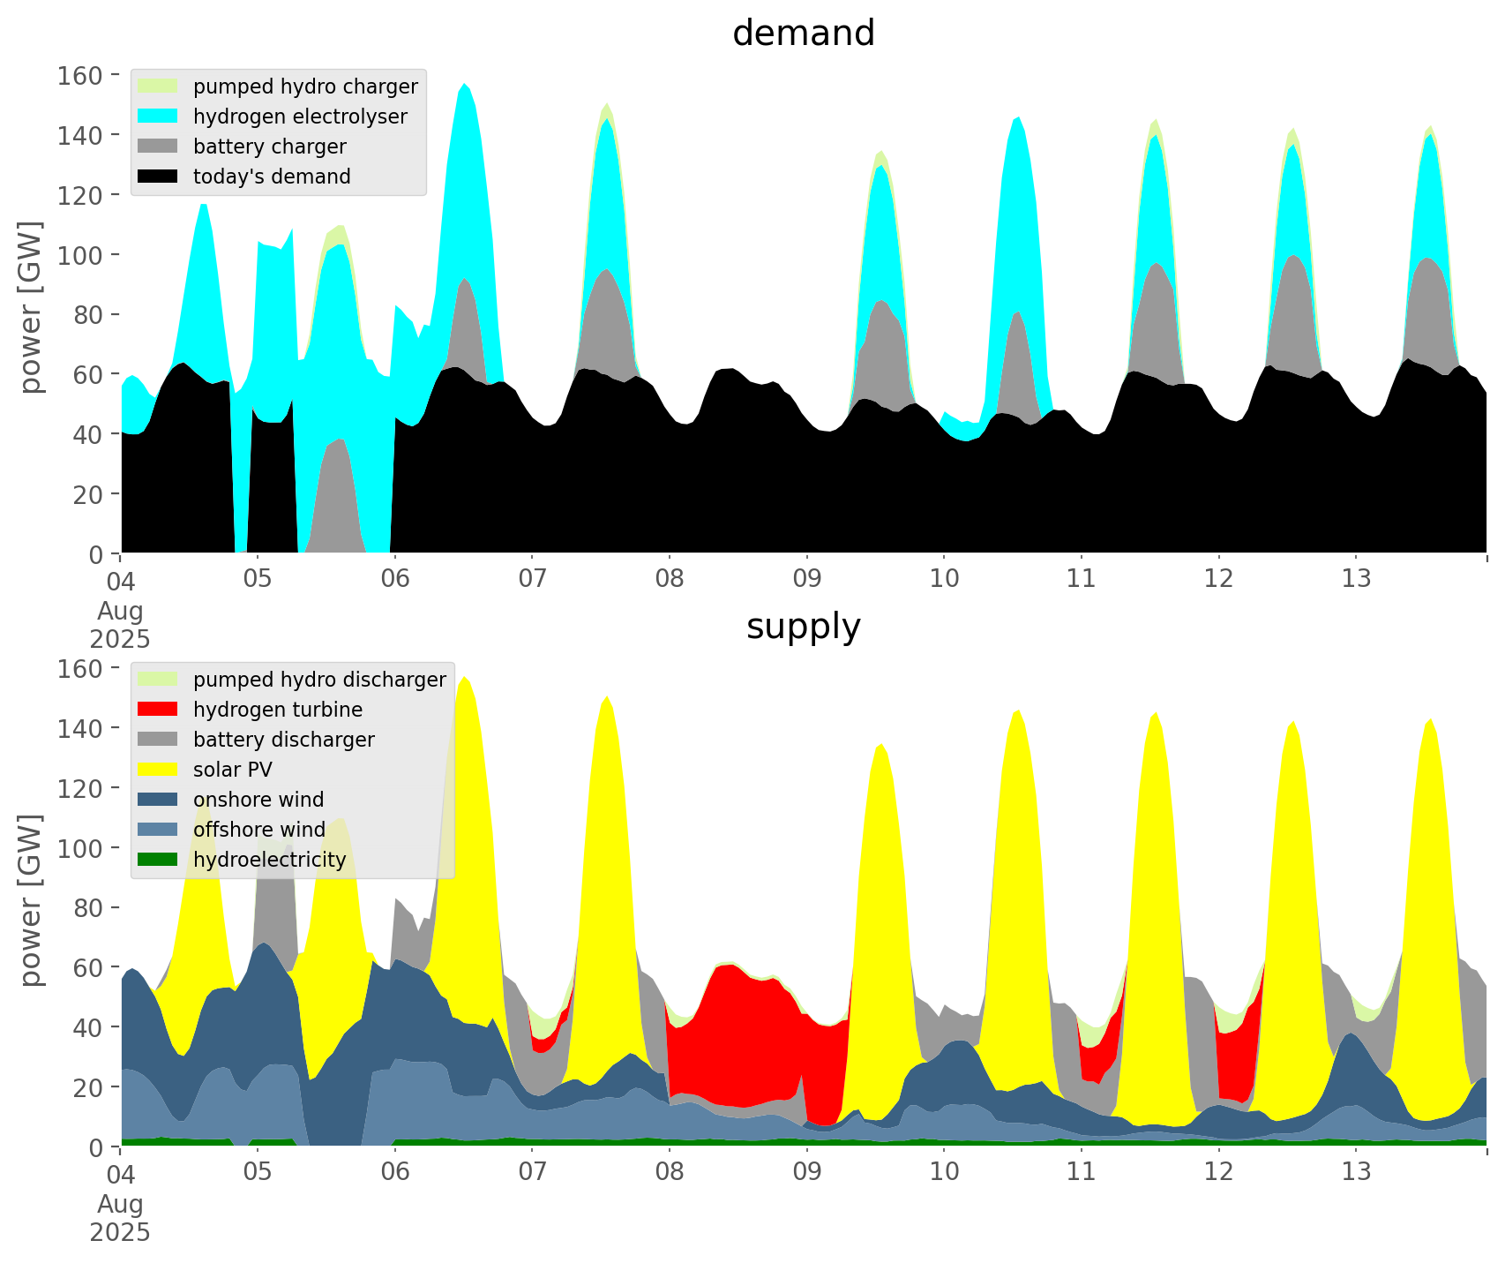Viewport: 1505px width, 1263px height.
Task: Click the cyan hydrogen electrolyser legend swatch
Action: click(158, 117)
